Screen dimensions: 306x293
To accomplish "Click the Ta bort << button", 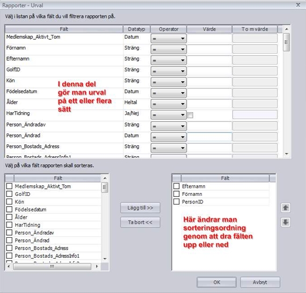I will [140, 222].
